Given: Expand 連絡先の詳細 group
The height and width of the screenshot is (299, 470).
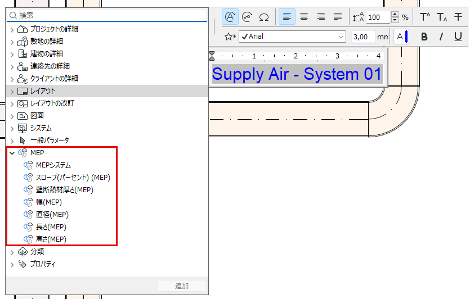Looking at the screenshot, I should [x=12, y=66].
